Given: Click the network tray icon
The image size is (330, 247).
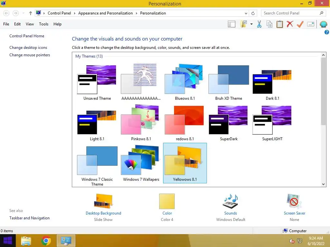Looking at the screenshot, I should point(299,241).
